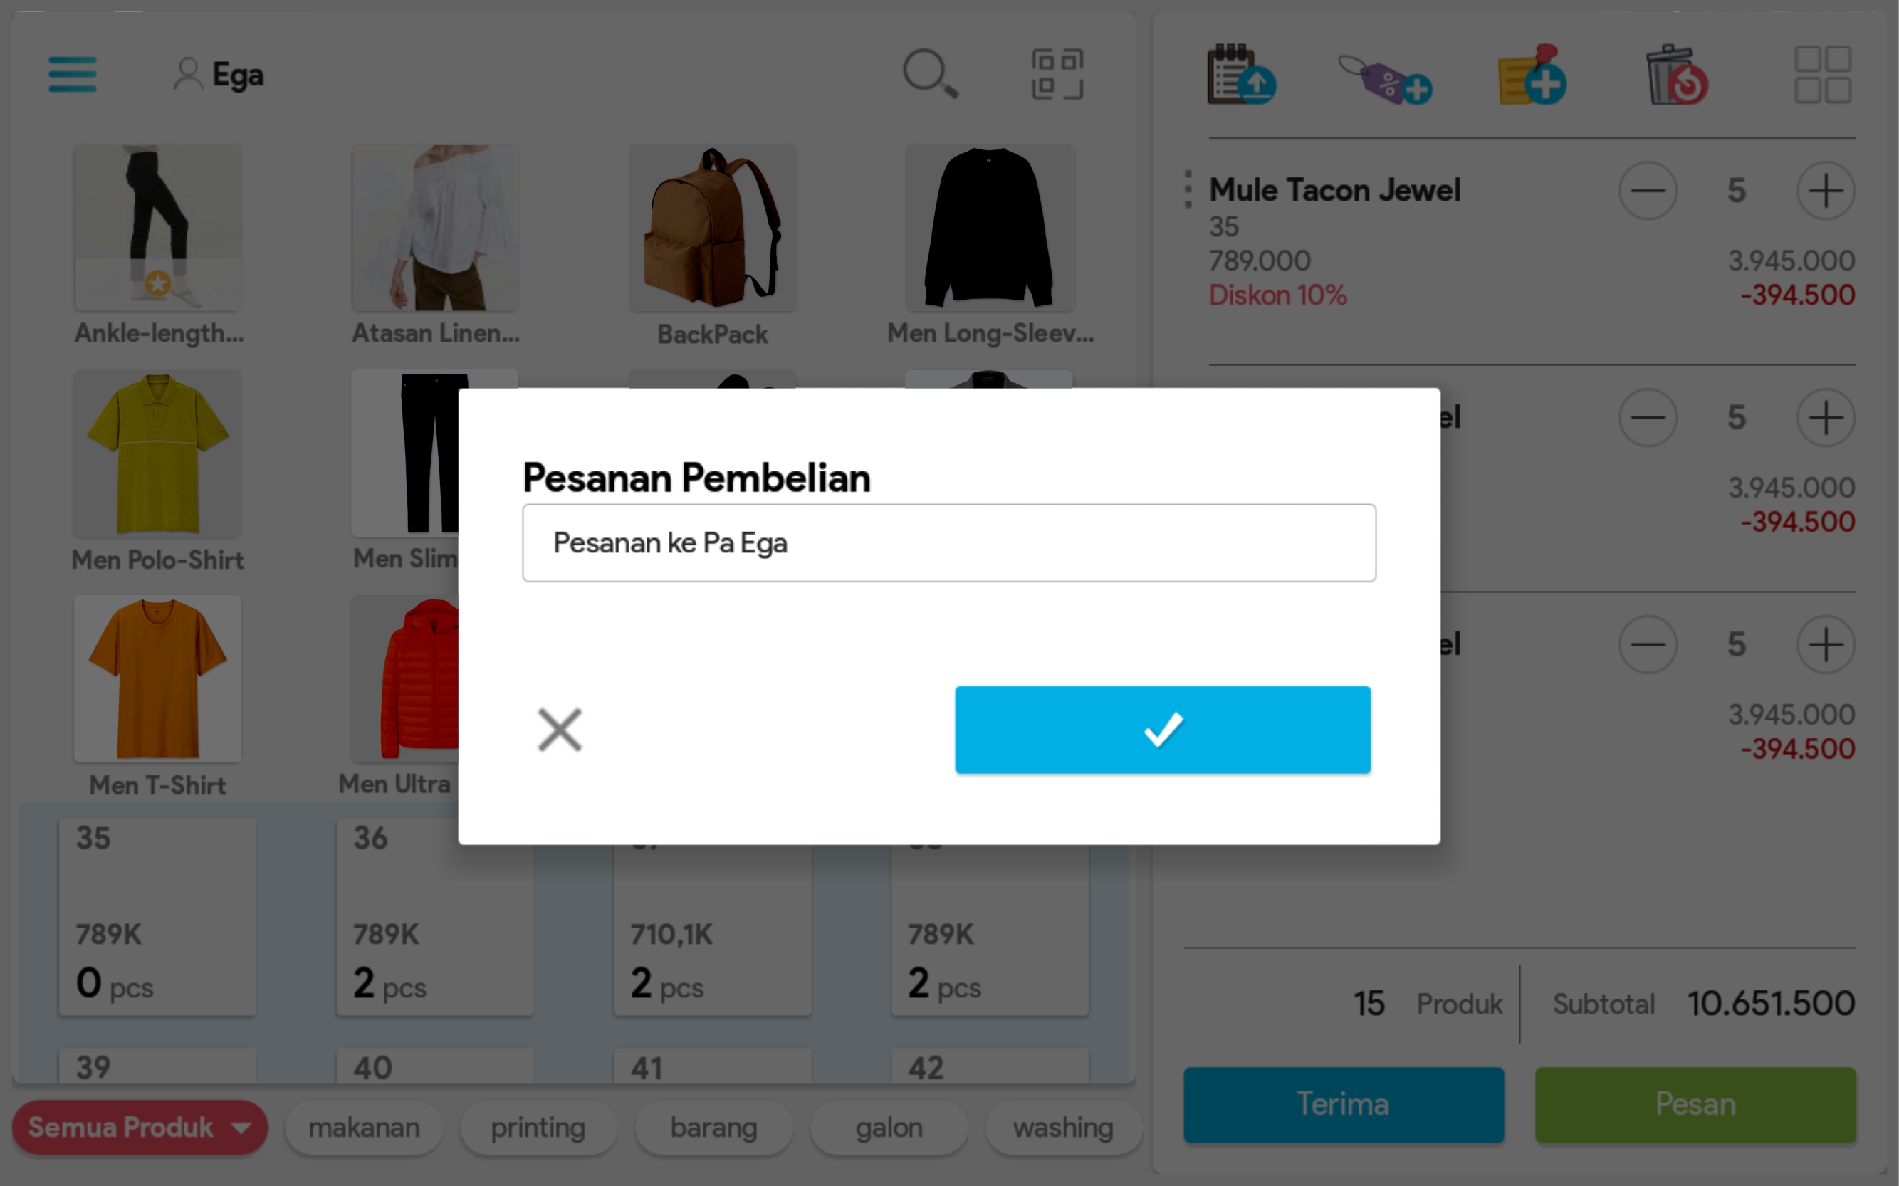The image size is (1899, 1186).
Task: Select the galon category tab
Action: (x=889, y=1128)
